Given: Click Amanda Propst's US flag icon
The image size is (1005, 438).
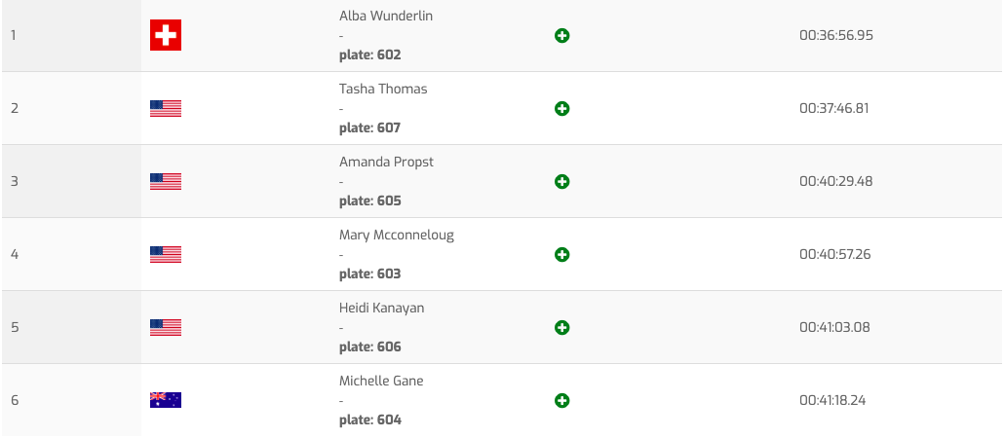Looking at the screenshot, I should click(x=166, y=182).
